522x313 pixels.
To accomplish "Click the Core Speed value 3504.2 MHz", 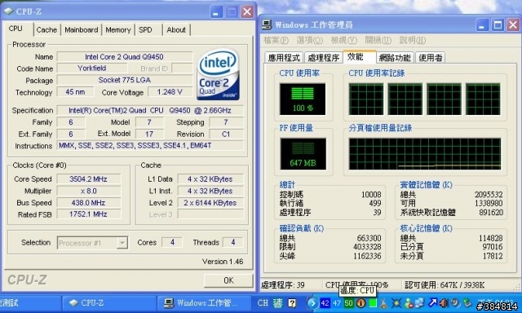I will 88,179.
